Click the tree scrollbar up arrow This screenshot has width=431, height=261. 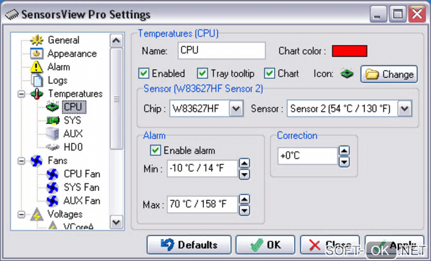coord(116,41)
